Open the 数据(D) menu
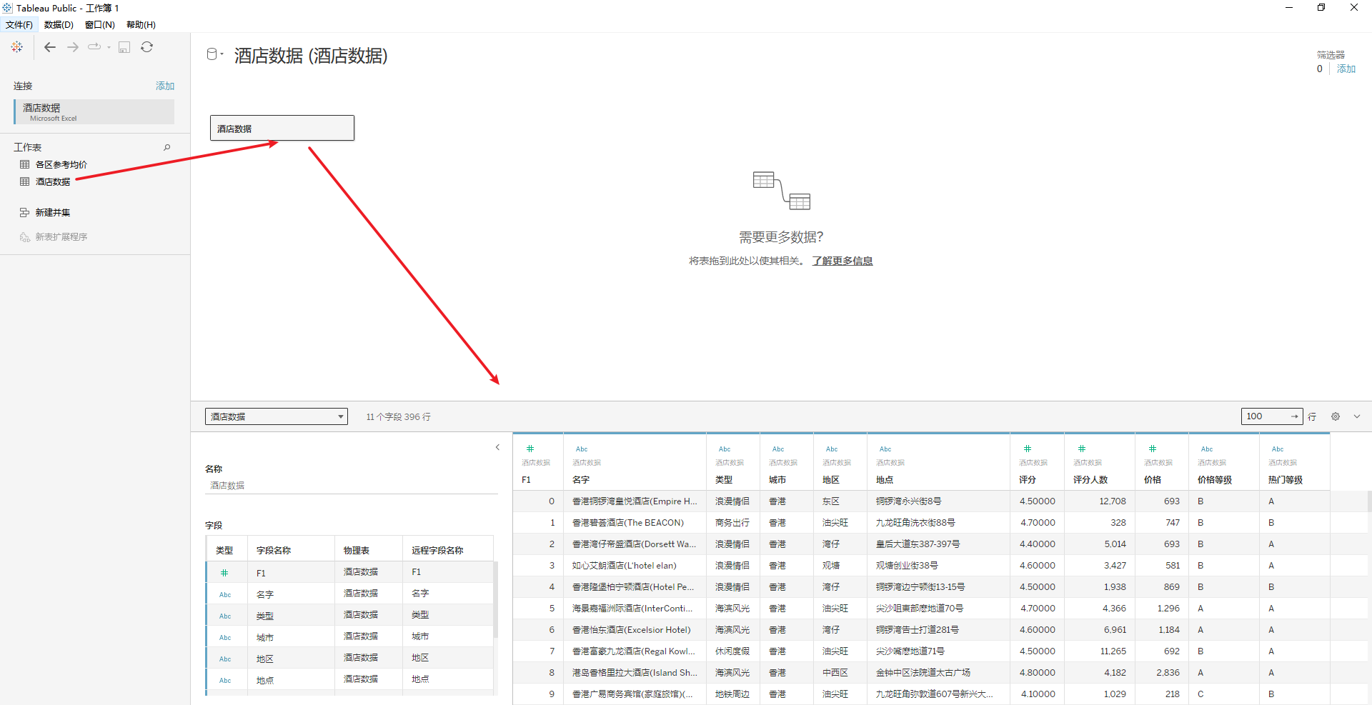The height and width of the screenshot is (705, 1372). (x=59, y=25)
